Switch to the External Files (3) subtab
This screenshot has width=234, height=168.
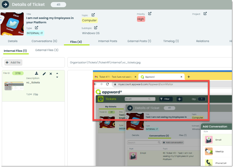(47, 50)
